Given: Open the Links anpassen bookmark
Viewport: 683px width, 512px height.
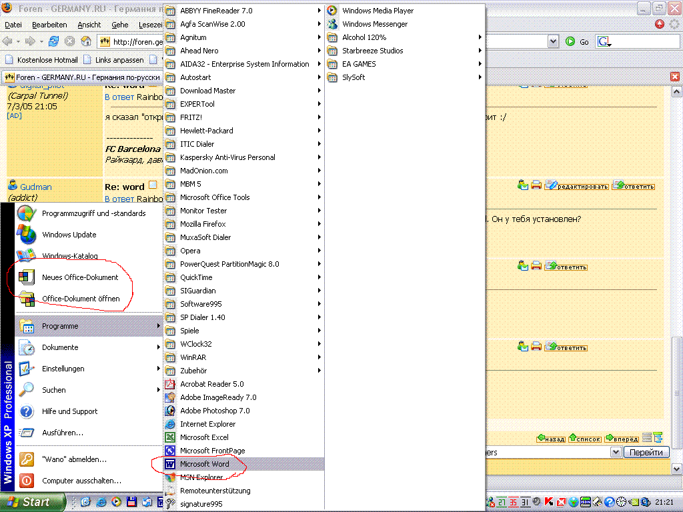Looking at the screenshot, I should (113, 59).
